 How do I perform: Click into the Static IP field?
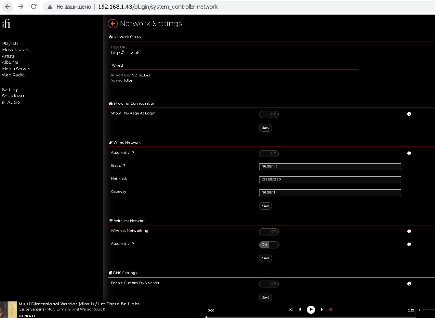pyautogui.click(x=330, y=166)
